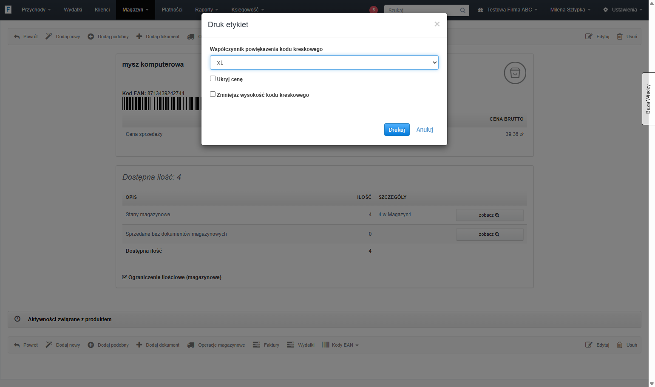The image size is (655, 387).
Task: Click Dodaj podobny in the bottom toolbar
Action: [108, 345]
